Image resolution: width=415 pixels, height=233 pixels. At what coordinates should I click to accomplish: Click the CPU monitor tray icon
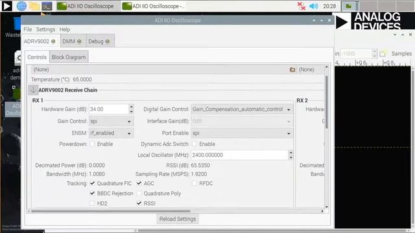[349, 6]
